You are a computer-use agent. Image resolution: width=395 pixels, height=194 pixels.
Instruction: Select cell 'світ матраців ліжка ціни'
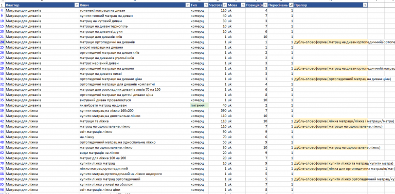pyautogui.click(x=134, y=190)
